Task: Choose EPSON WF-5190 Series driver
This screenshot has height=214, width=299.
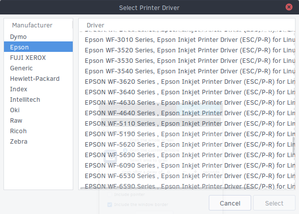Action: click(187, 134)
